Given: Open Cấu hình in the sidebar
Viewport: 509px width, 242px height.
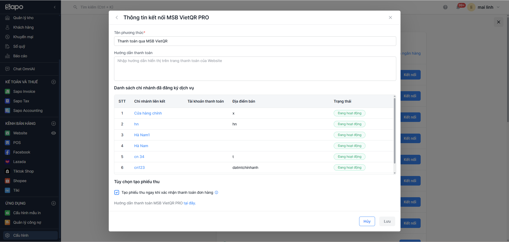Looking at the screenshot, I should [x=21, y=235].
